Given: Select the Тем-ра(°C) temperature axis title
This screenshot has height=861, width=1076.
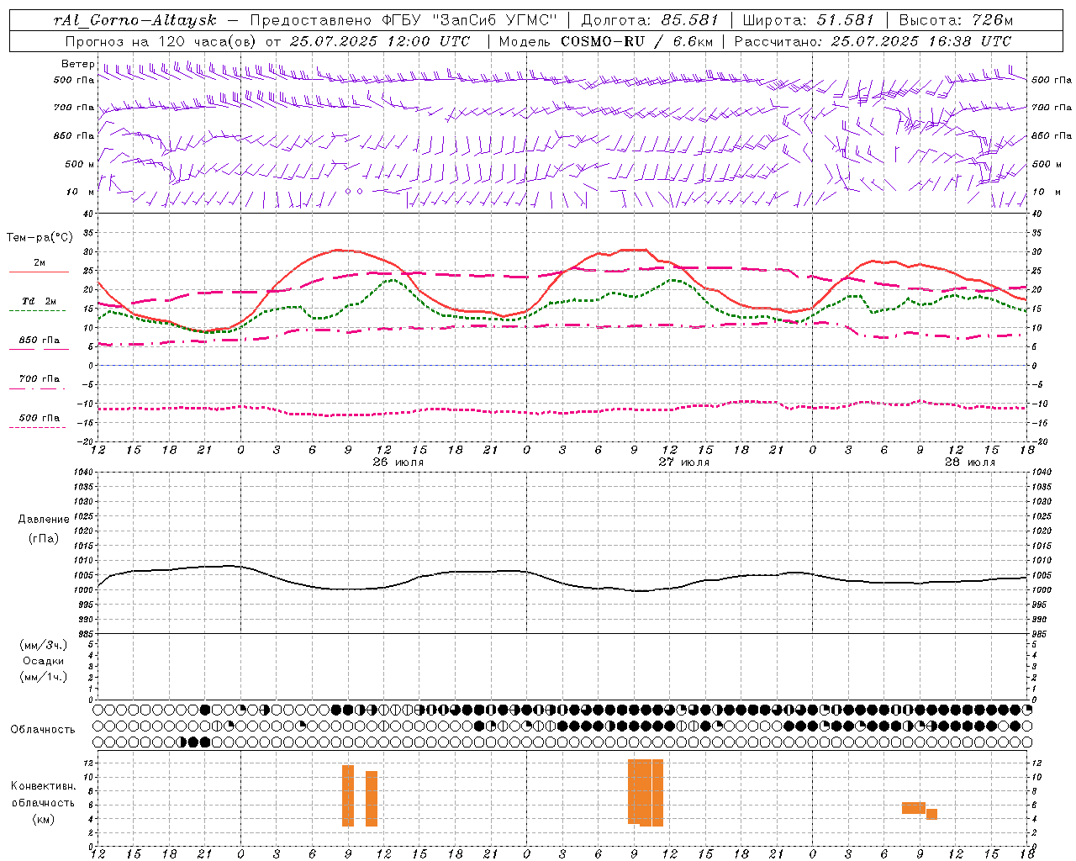Looking at the screenshot, I should click(x=40, y=238).
